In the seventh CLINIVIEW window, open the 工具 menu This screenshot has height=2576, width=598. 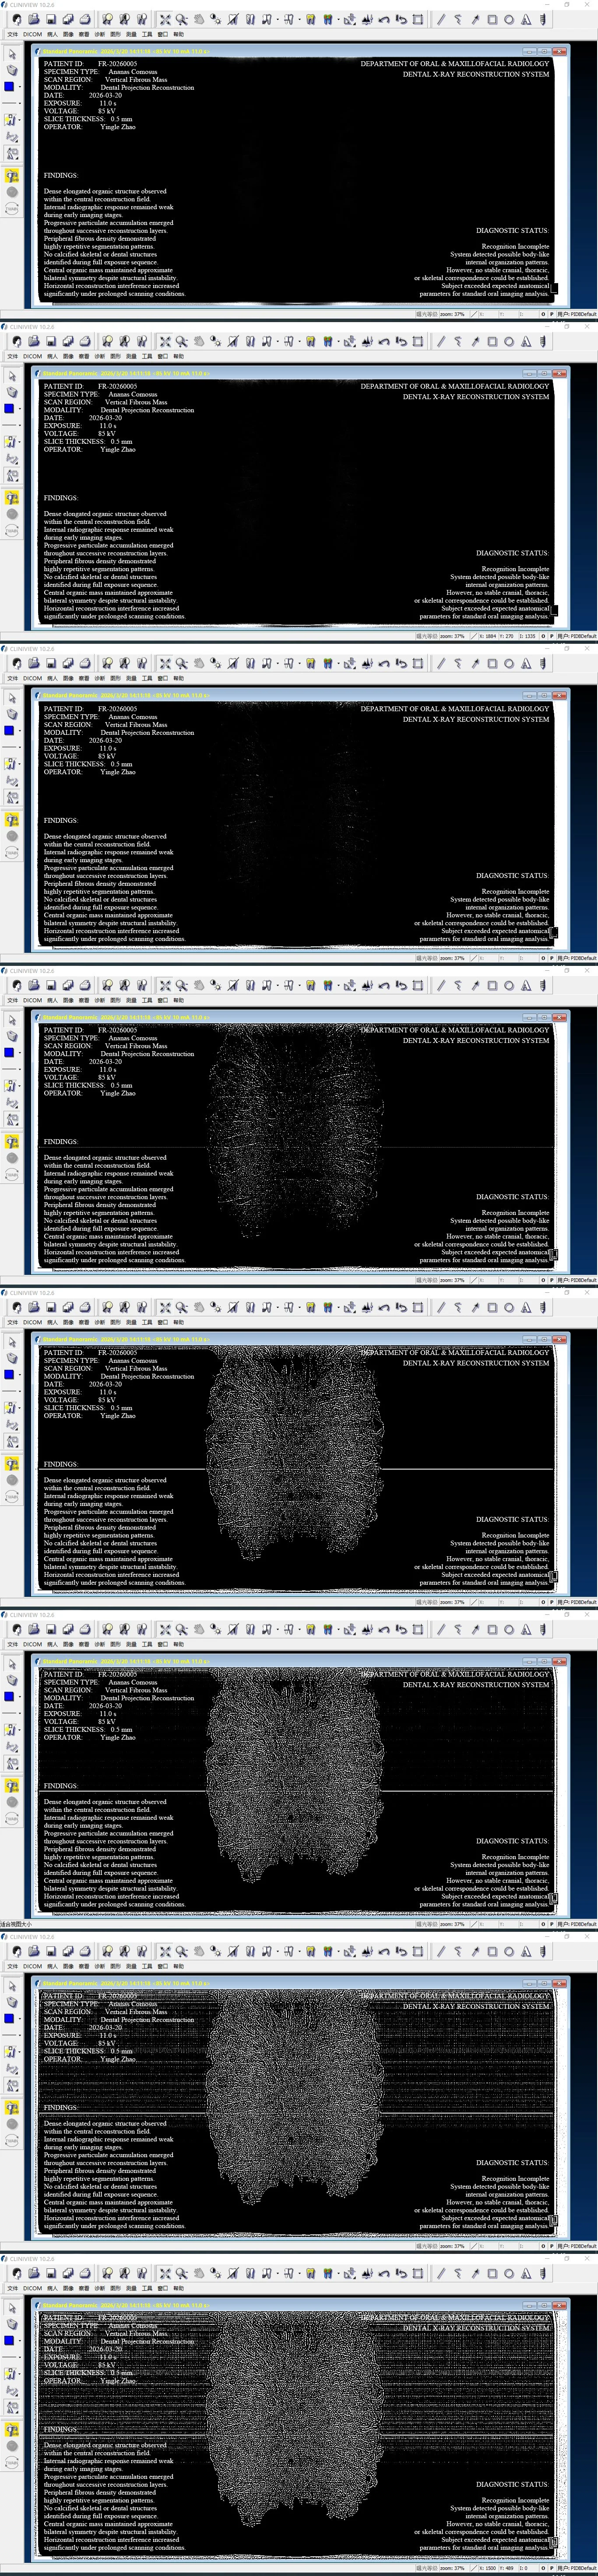coord(147,1966)
